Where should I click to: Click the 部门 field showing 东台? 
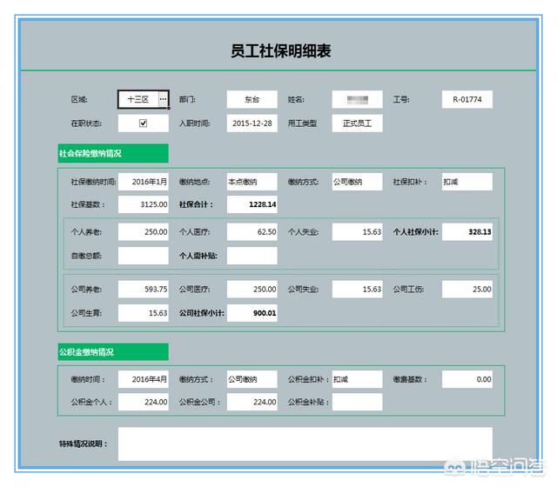click(252, 99)
